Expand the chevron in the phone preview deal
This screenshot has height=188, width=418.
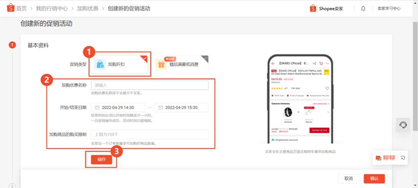(328, 112)
